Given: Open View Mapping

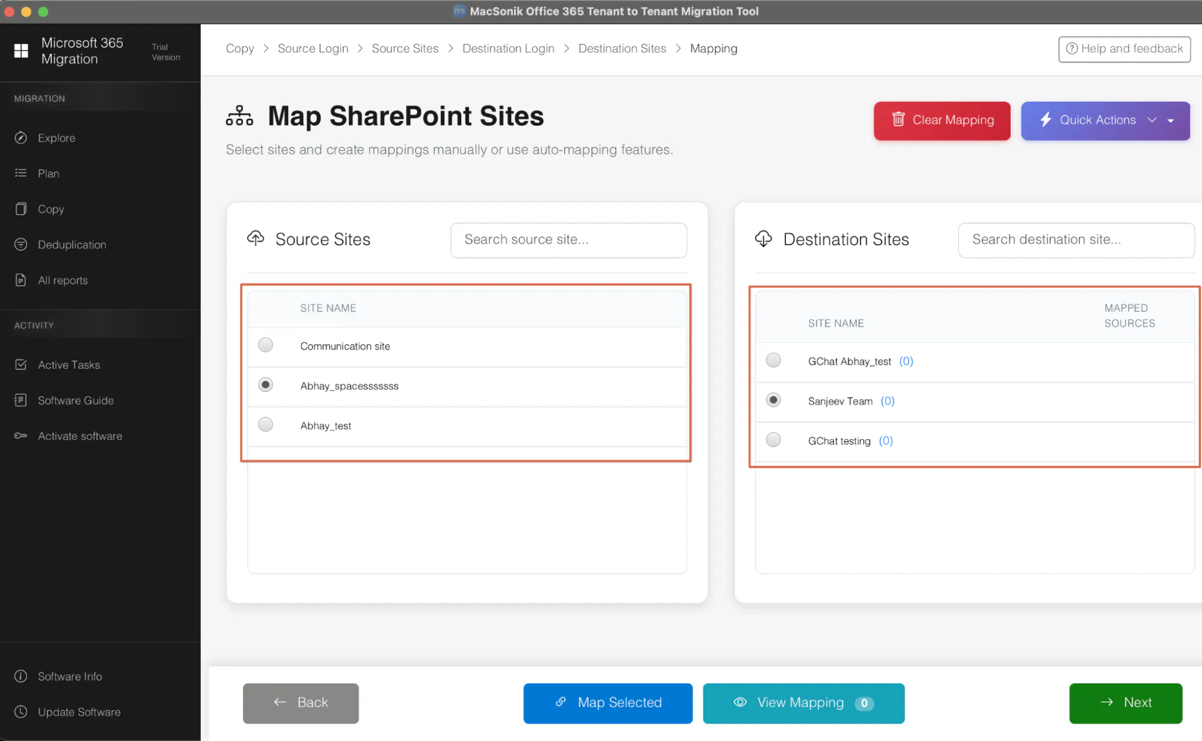Looking at the screenshot, I should click(x=803, y=703).
